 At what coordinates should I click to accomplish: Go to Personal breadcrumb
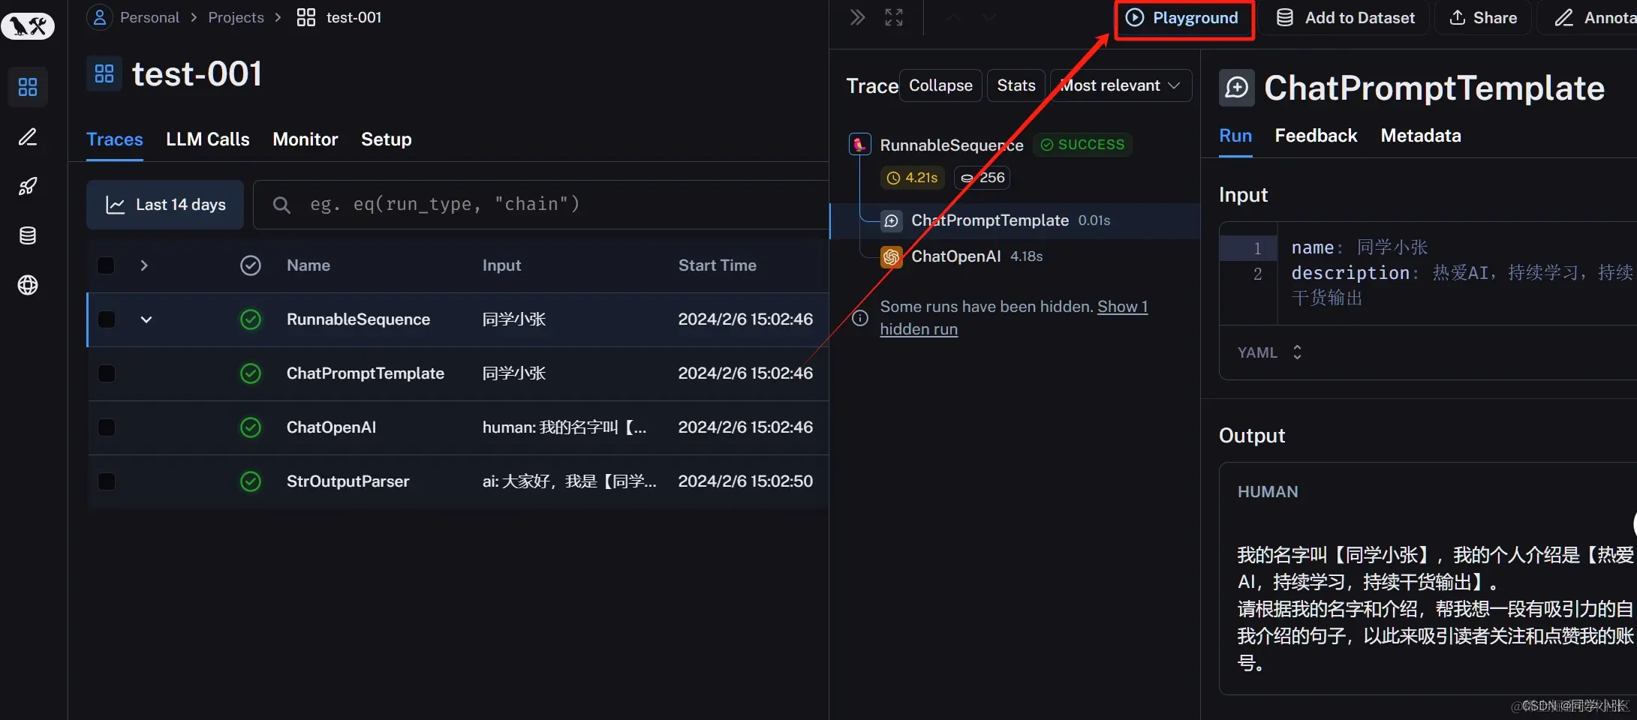pyautogui.click(x=149, y=17)
